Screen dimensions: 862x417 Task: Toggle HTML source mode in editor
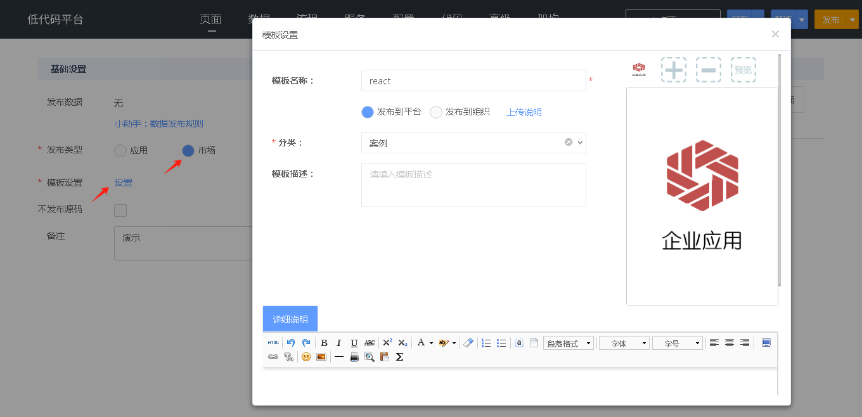click(x=273, y=343)
